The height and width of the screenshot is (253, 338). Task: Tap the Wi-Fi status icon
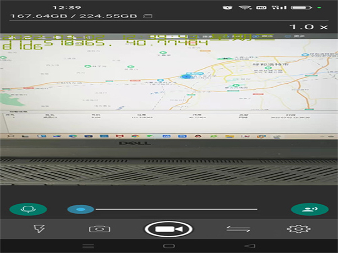(244, 7)
